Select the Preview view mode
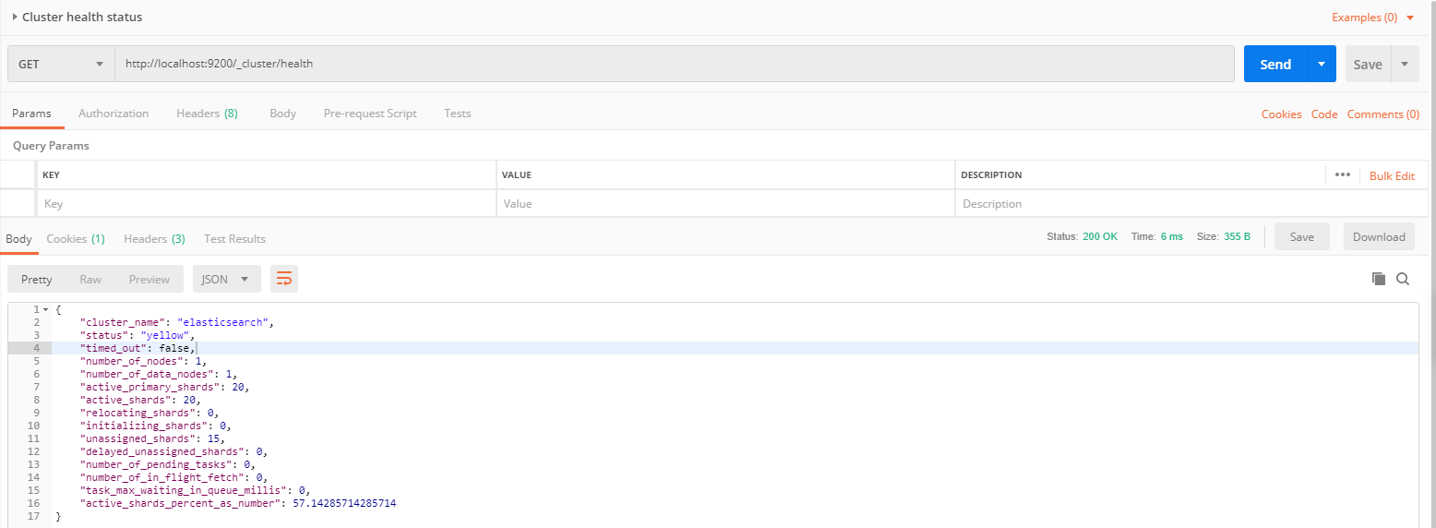 point(149,279)
